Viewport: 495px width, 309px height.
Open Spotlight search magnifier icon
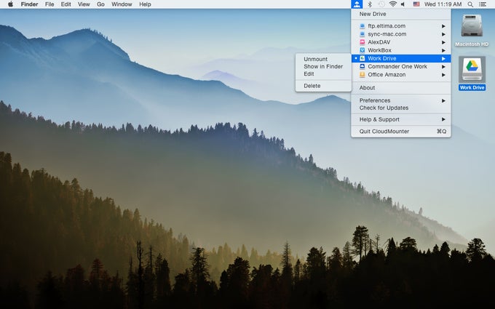[470, 4]
